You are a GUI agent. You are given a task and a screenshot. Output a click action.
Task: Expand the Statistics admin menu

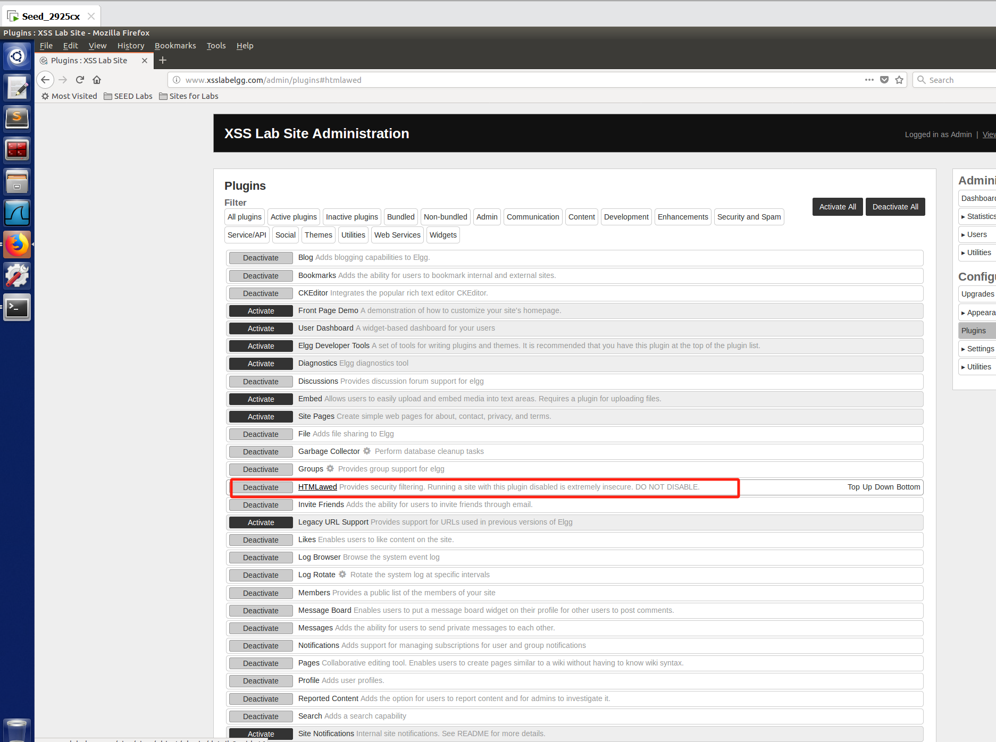(x=977, y=216)
